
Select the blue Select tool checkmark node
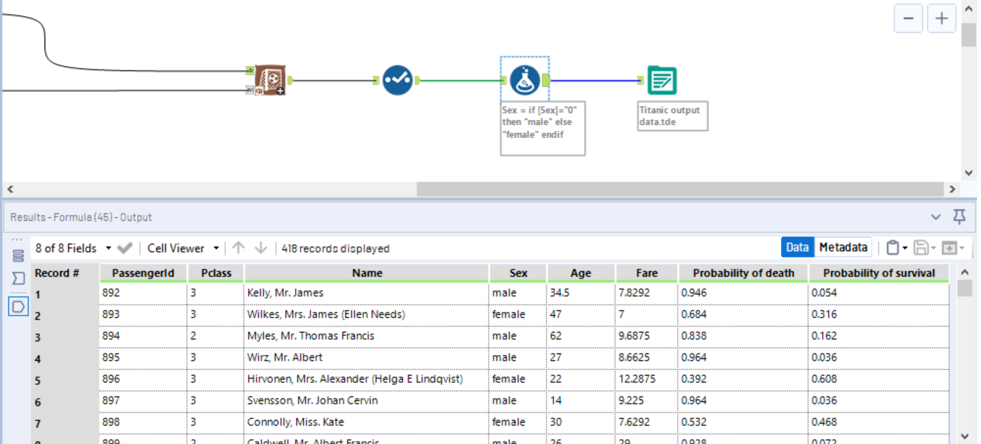click(x=397, y=80)
